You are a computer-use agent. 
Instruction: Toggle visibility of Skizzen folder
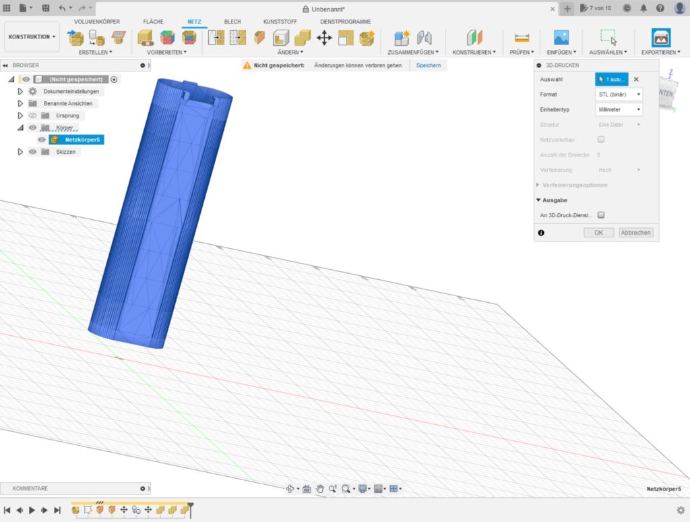coord(32,152)
